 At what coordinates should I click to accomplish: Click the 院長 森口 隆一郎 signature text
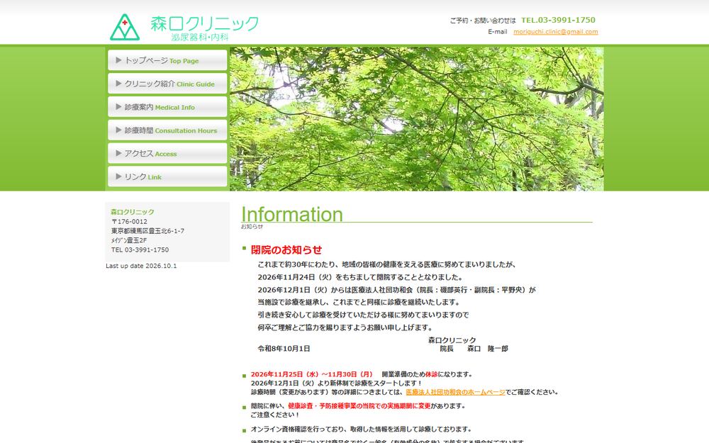tap(474, 349)
